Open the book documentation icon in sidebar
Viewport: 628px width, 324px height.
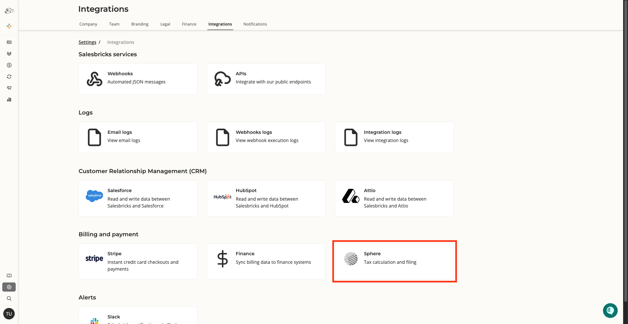[x=9, y=276]
